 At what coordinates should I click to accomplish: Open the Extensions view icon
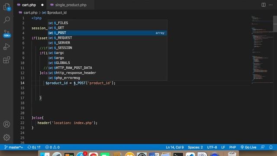tap(7, 60)
